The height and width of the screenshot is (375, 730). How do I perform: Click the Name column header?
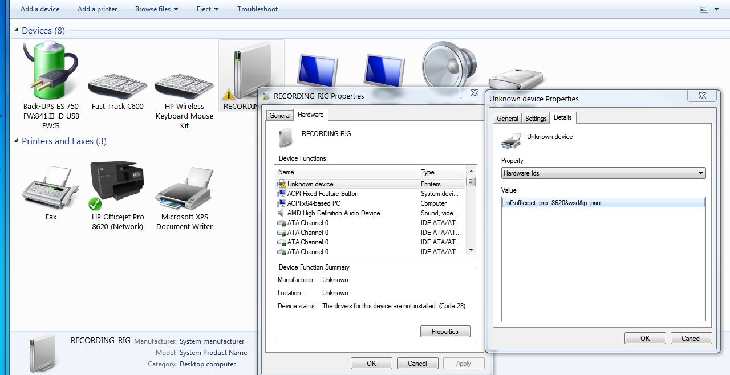(x=346, y=172)
